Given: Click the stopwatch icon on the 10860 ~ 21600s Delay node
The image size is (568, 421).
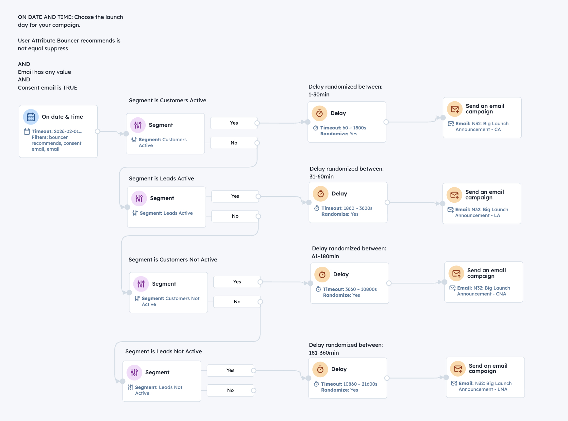Looking at the screenshot, I should [x=320, y=369].
